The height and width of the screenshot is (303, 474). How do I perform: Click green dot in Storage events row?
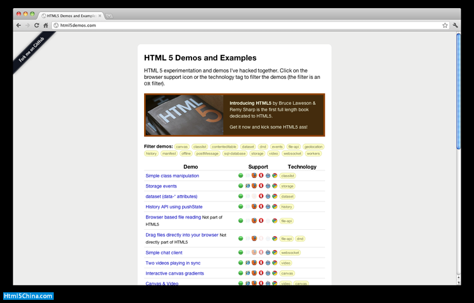(x=241, y=186)
